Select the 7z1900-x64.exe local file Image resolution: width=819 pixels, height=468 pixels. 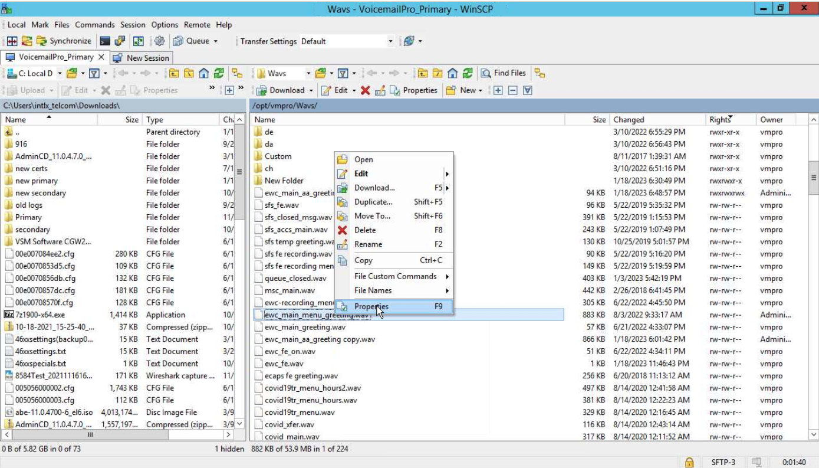pos(40,315)
